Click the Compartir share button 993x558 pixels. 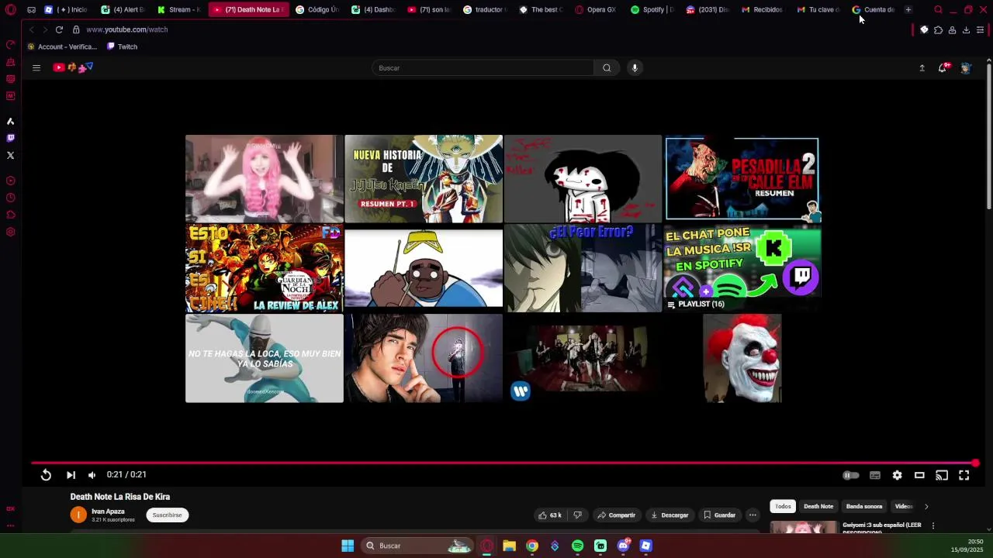616,515
